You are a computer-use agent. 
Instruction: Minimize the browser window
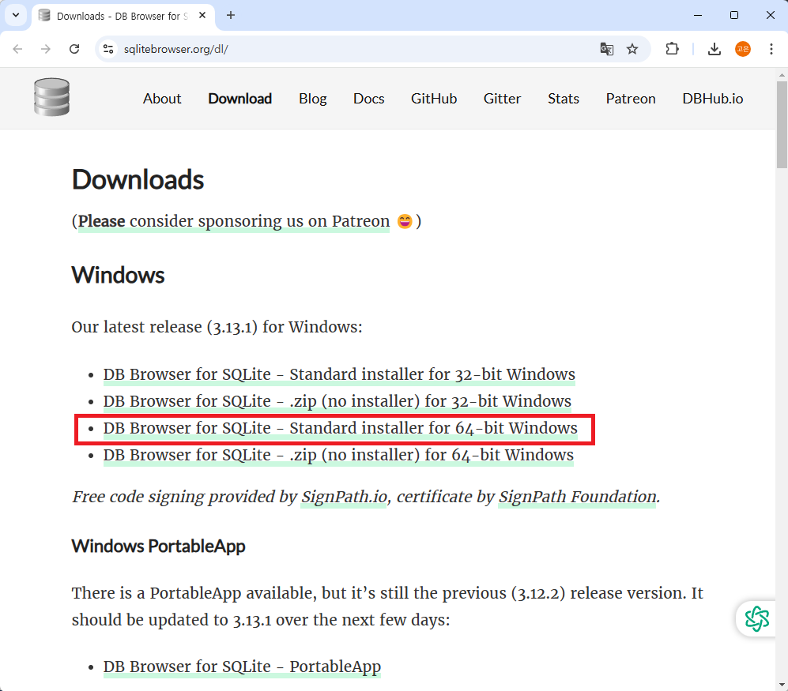pyautogui.click(x=698, y=16)
